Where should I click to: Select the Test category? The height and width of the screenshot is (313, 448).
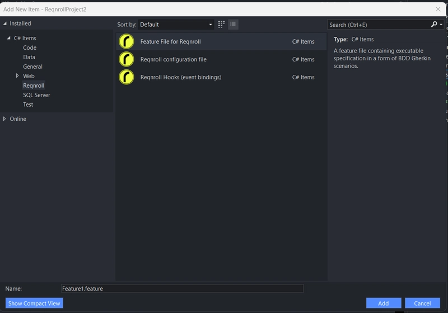tap(28, 105)
